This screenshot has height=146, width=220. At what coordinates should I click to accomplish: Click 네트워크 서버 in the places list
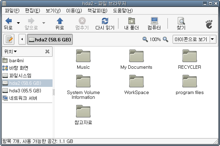pyautogui.click(x=23, y=98)
